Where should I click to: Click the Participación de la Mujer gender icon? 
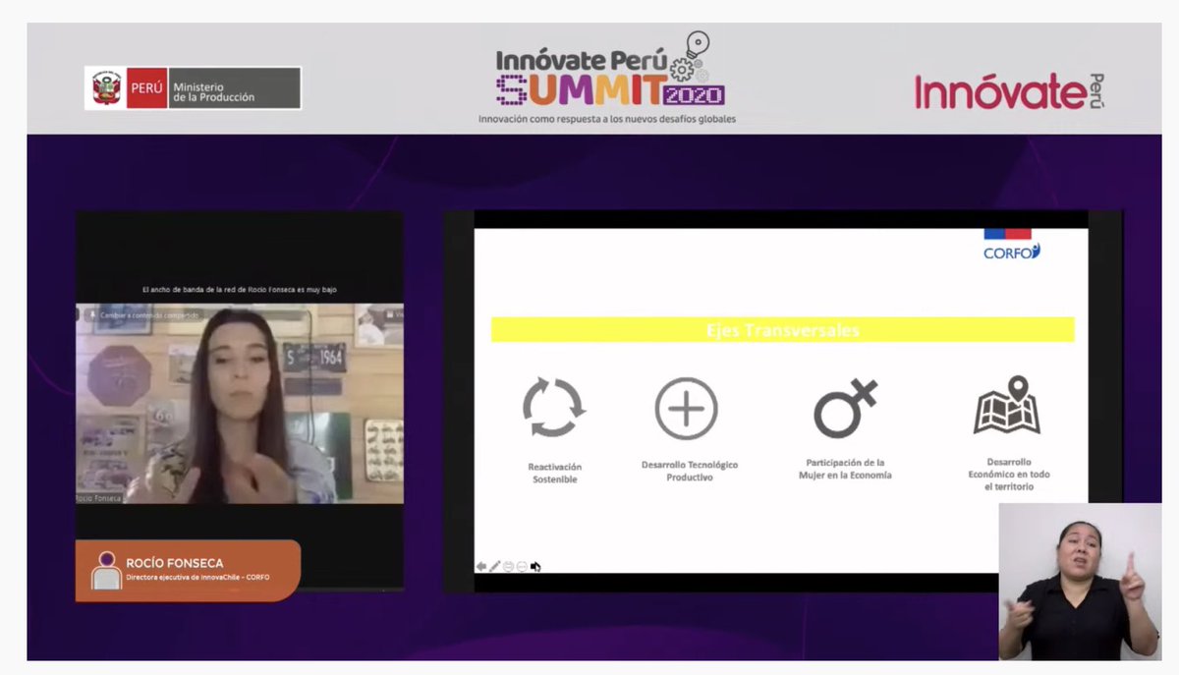pos(845,408)
